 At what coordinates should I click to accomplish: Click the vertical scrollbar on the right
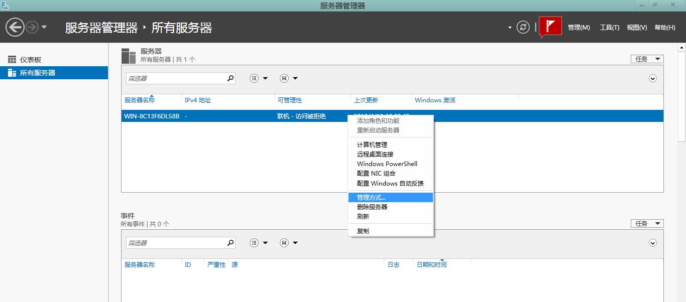pos(681,150)
